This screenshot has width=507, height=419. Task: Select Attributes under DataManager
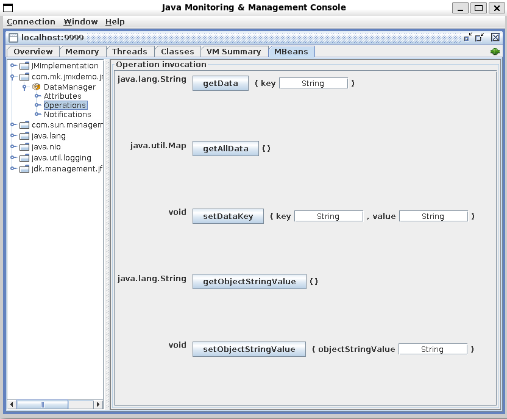pyautogui.click(x=62, y=96)
